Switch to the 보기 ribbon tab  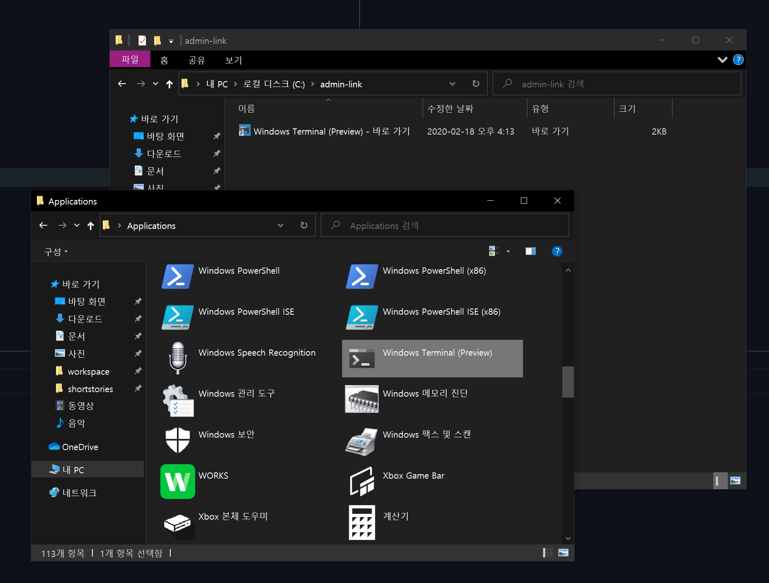click(233, 60)
